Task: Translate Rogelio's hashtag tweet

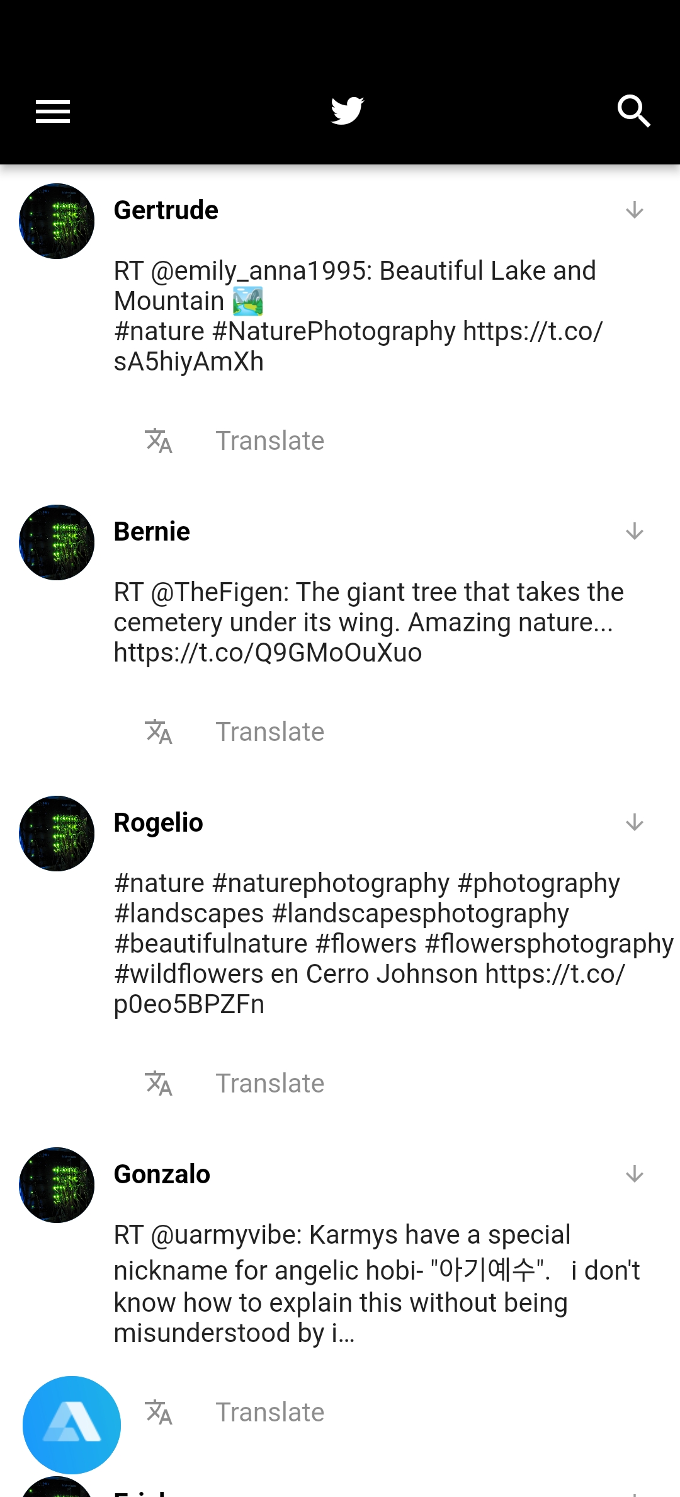Action: pyautogui.click(x=270, y=1084)
